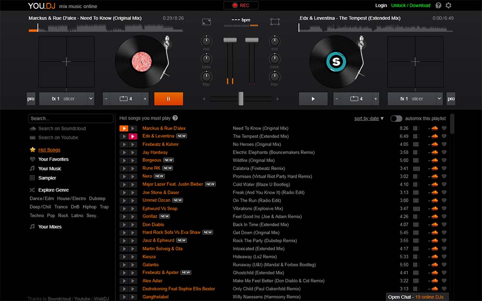Screen dimensions: 482x301
Task: Favorite the Jay Hardway track with heart
Action: pyautogui.click(x=444, y=152)
